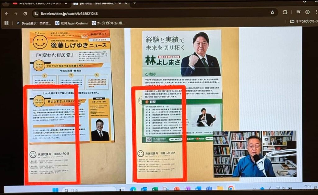Open File Explorer from the taskbar
Image resolution: width=318 pixels, height=195 pixels.
click(x=220, y=188)
